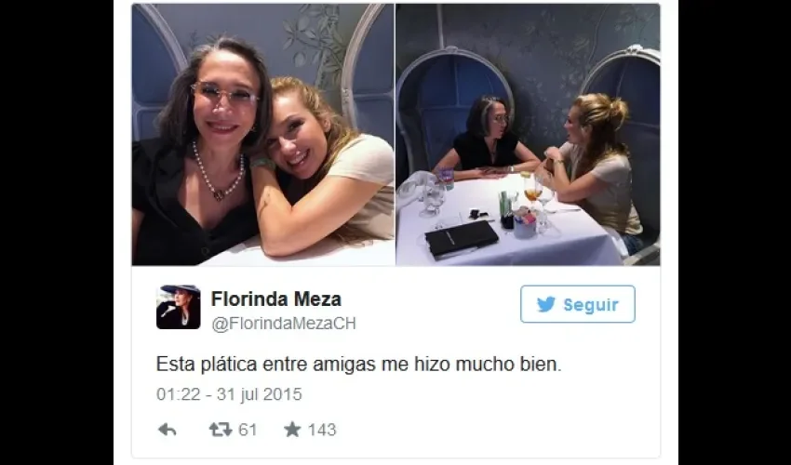Open the right restaurant table photo
791x465 pixels.
pos(528,135)
